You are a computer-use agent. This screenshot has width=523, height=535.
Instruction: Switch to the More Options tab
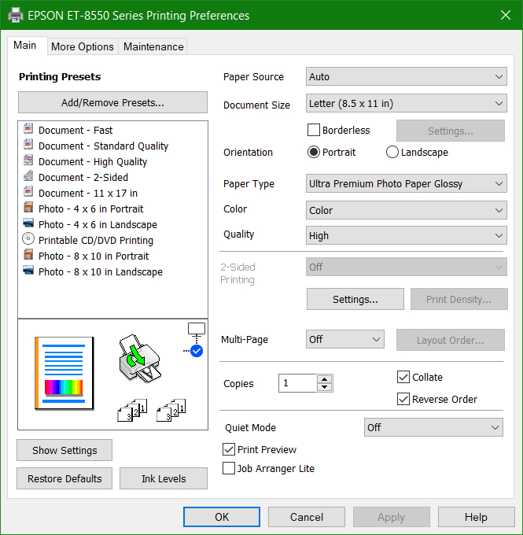coord(83,46)
